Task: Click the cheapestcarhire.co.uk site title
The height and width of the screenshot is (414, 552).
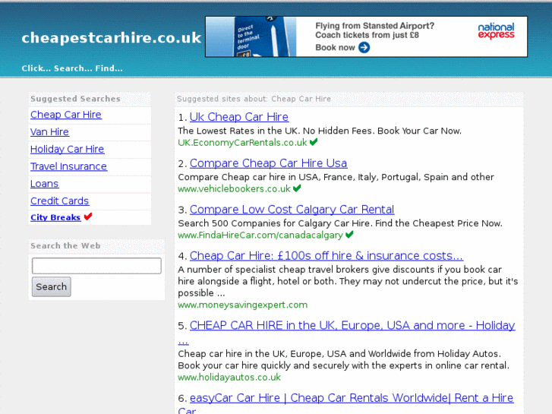Action: (x=112, y=38)
